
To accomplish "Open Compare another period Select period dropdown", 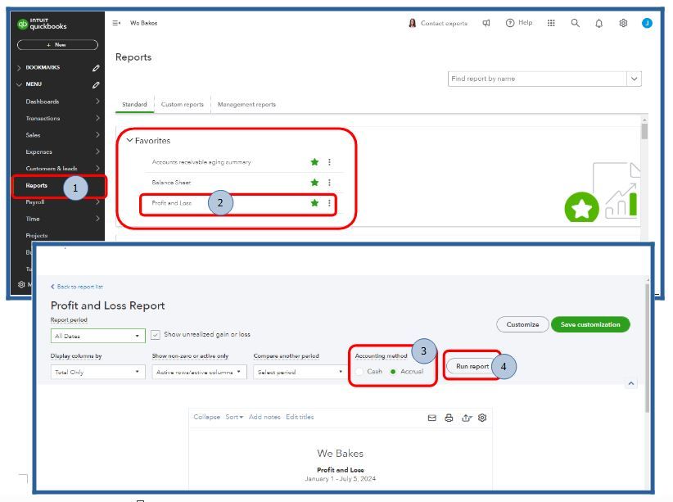I will pyautogui.click(x=299, y=372).
